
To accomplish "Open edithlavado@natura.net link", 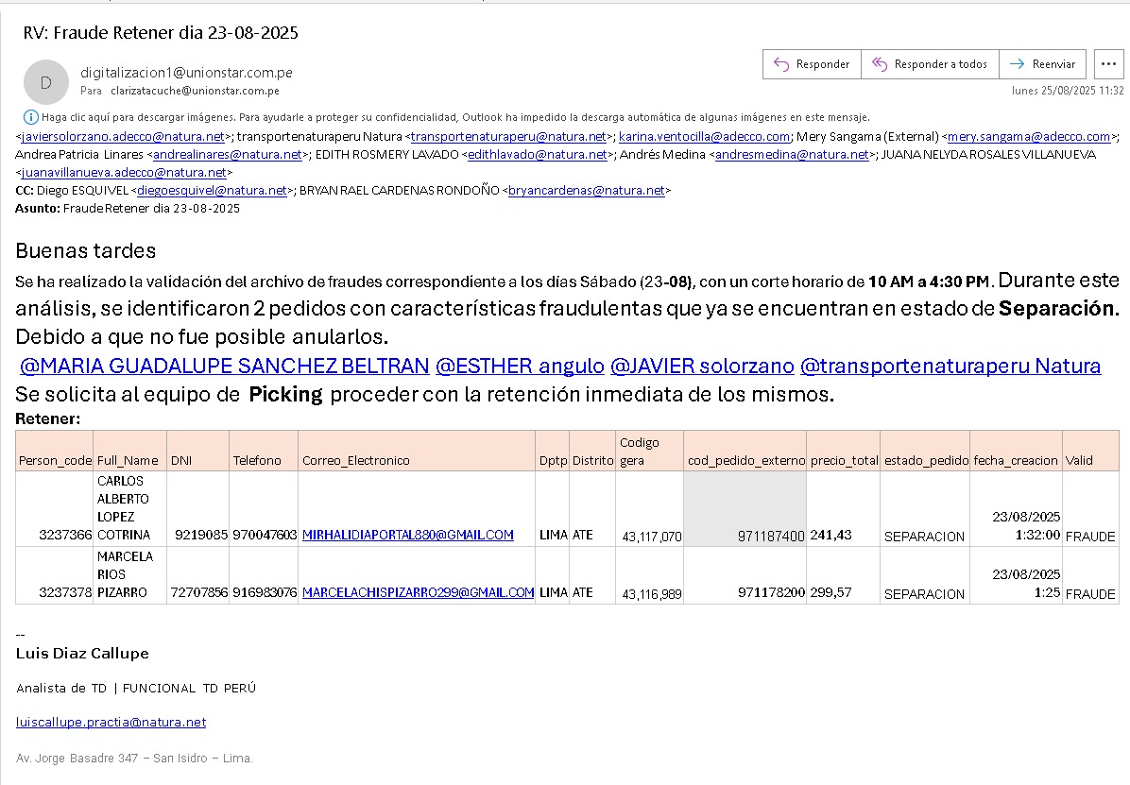I will point(538,154).
